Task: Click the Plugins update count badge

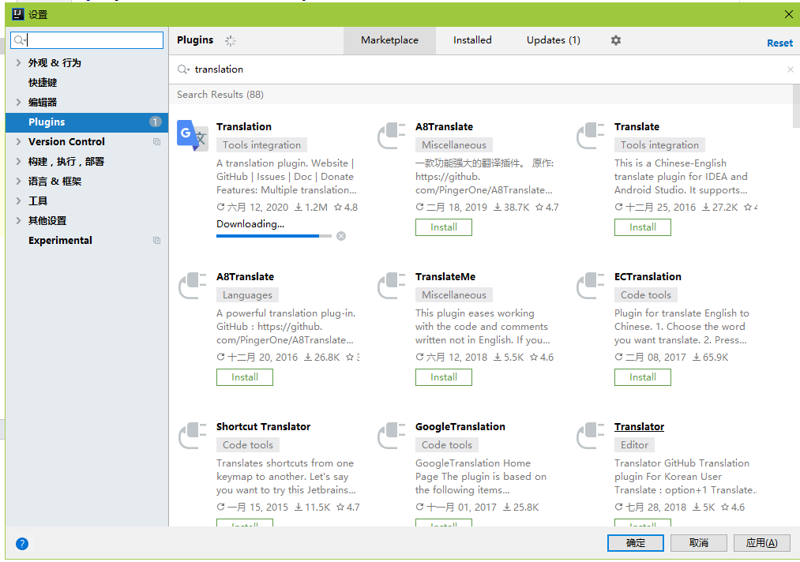Action: point(155,122)
